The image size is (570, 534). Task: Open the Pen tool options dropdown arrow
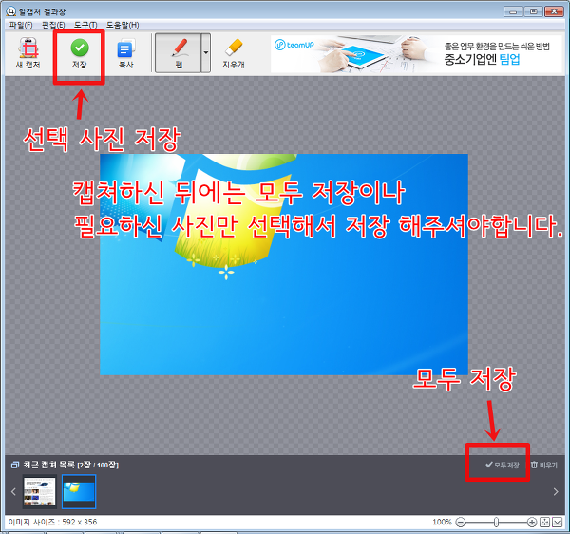click(206, 53)
